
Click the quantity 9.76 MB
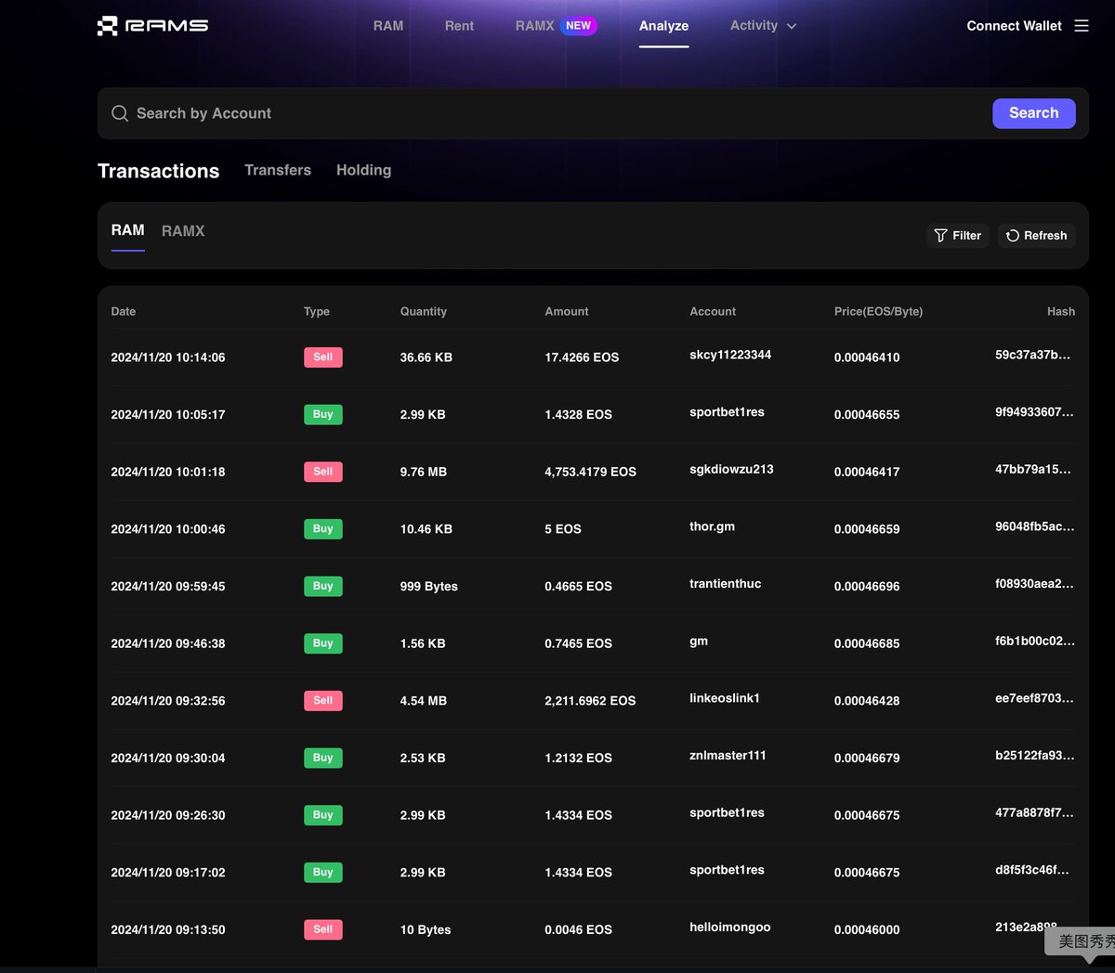(424, 472)
